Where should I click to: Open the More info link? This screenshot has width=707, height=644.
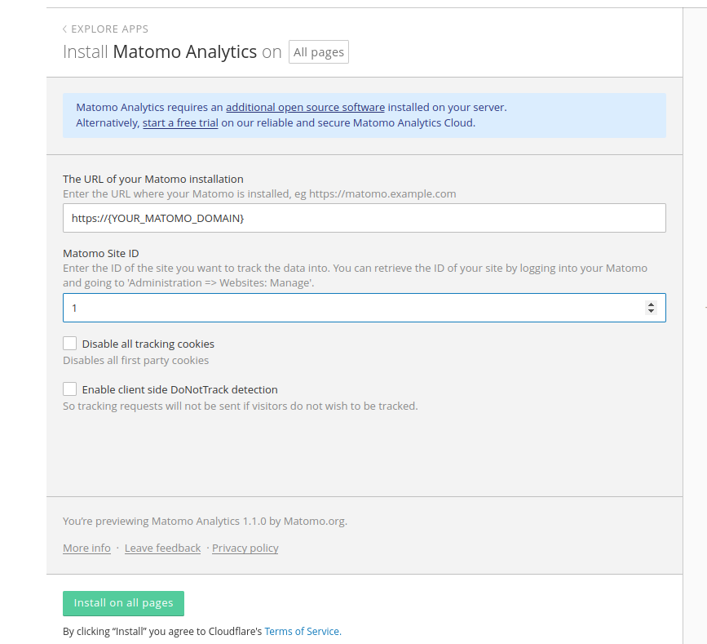tap(86, 549)
